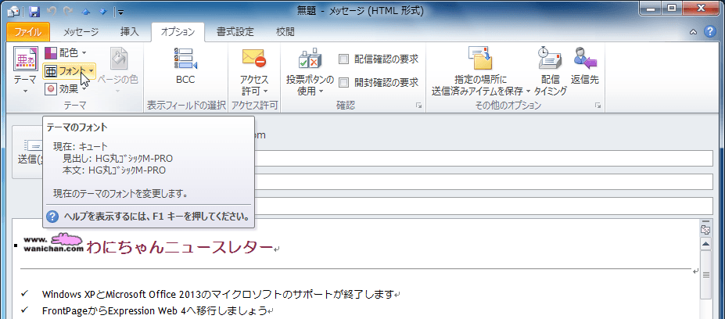Enable 配信確認の要求 checkbox

click(x=343, y=59)
